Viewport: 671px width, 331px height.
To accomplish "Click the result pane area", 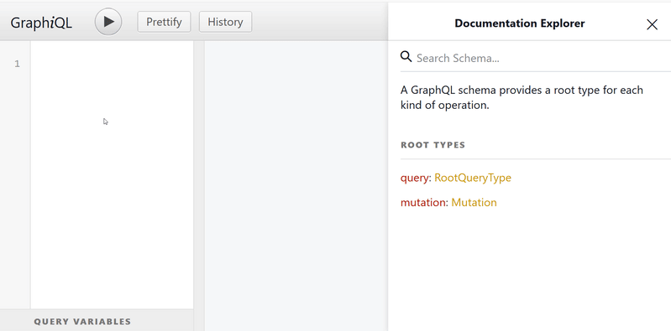I will point(296,186).
